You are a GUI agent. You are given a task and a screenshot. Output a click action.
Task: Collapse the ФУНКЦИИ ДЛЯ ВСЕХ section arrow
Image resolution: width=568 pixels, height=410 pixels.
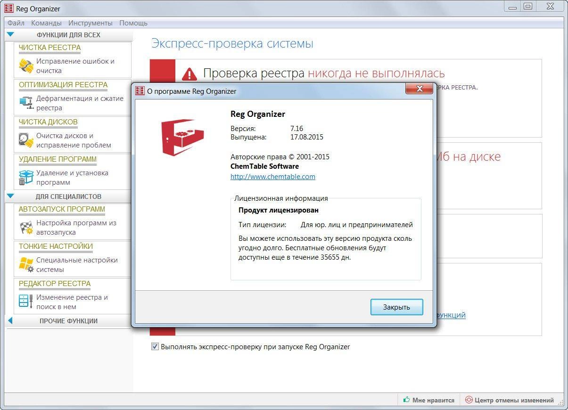11,34
